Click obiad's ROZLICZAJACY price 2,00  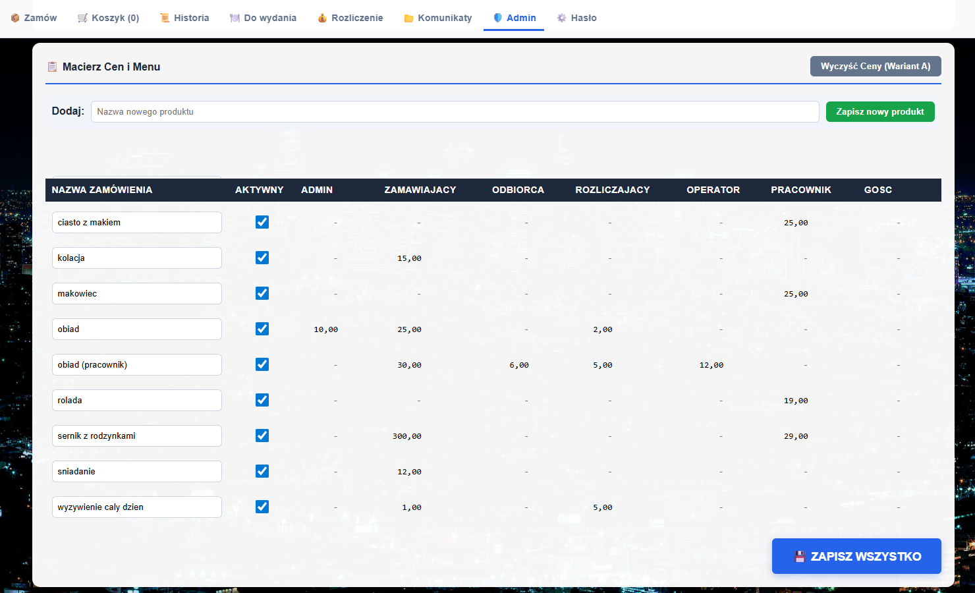[603, 329]
